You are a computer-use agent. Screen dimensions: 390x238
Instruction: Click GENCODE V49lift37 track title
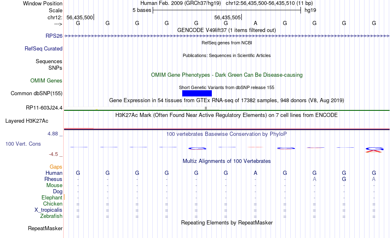[227, 30]
